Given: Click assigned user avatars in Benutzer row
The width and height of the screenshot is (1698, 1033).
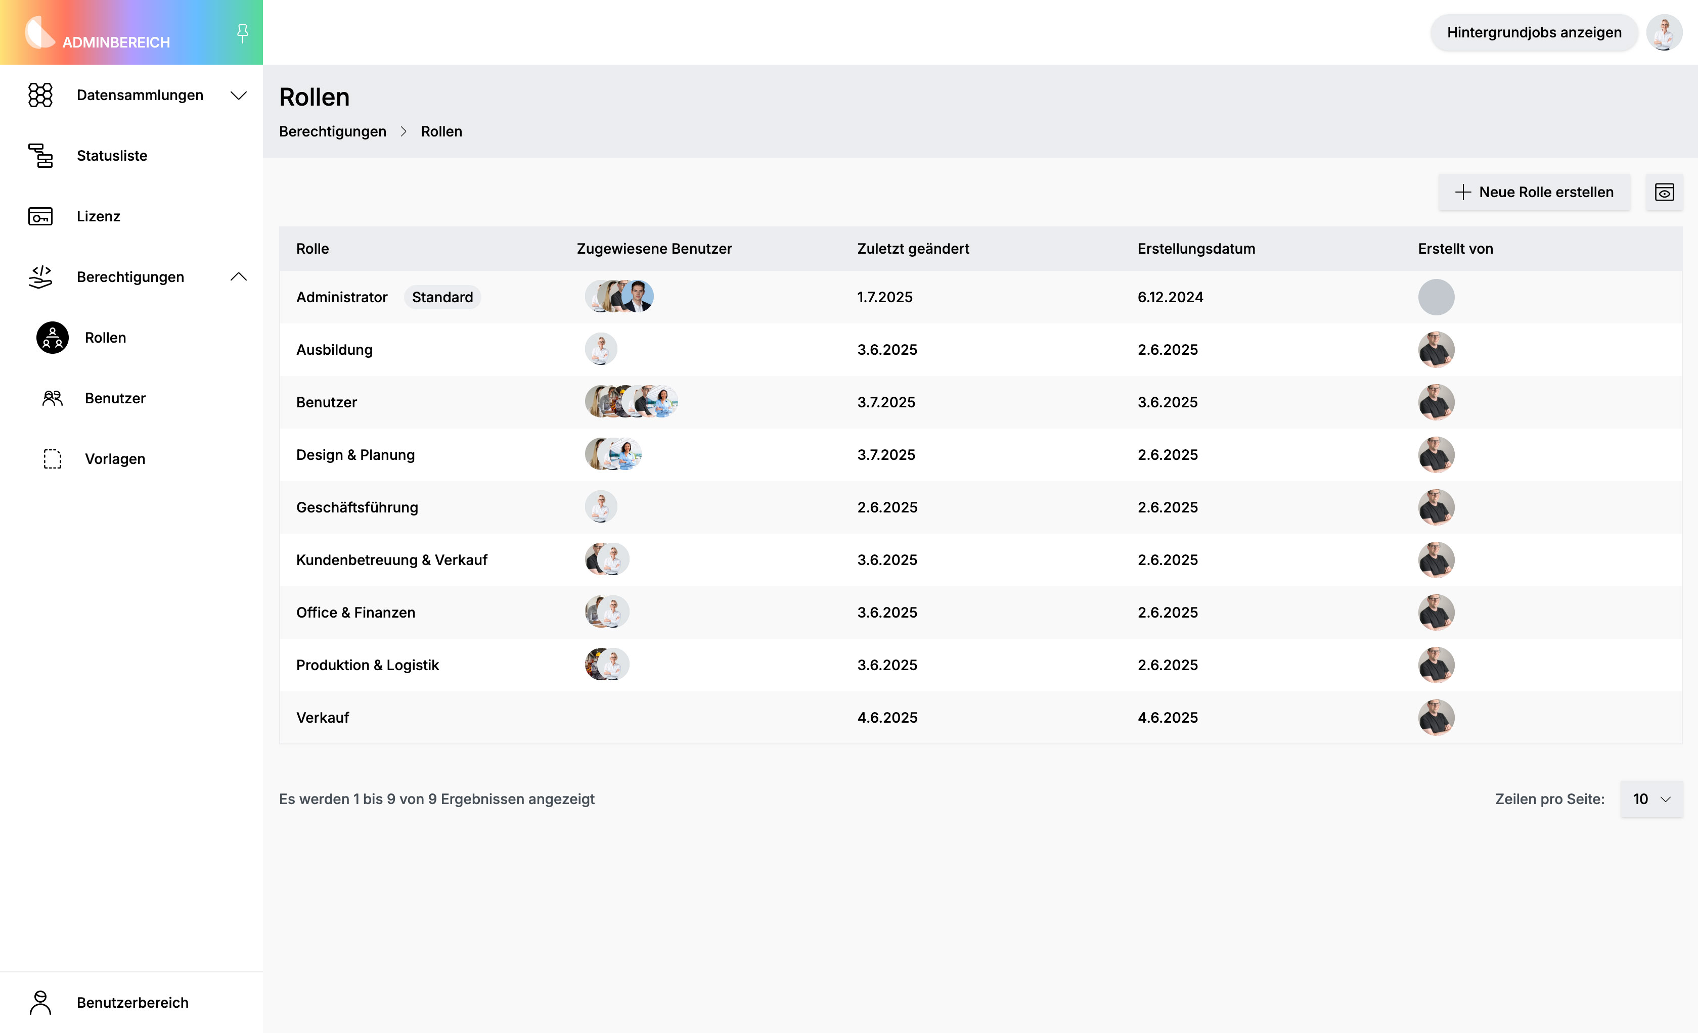Looking at the screenshot, I should click(631, 401).
